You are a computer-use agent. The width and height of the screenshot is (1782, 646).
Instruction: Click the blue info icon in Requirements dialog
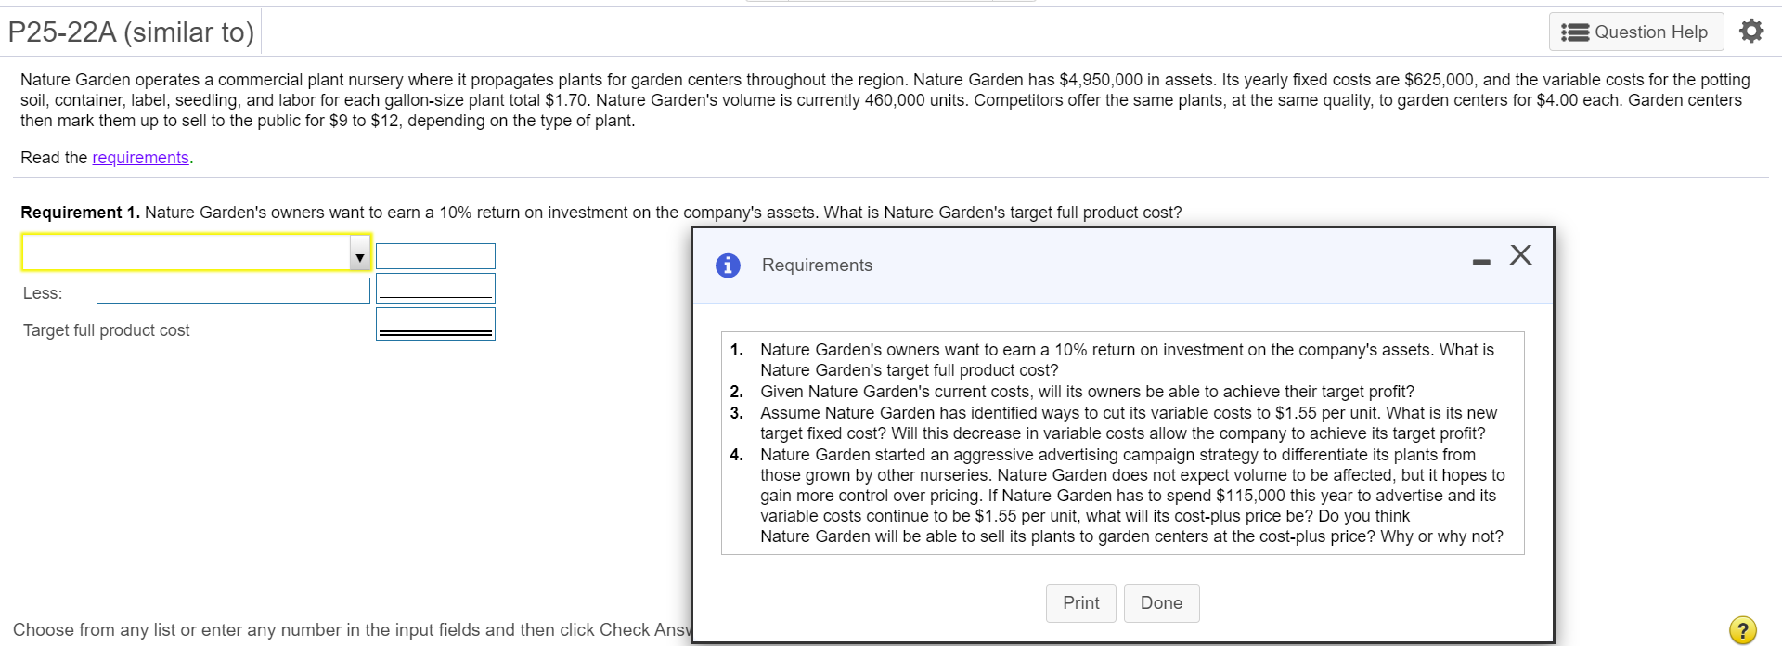[x=728, y=265]
